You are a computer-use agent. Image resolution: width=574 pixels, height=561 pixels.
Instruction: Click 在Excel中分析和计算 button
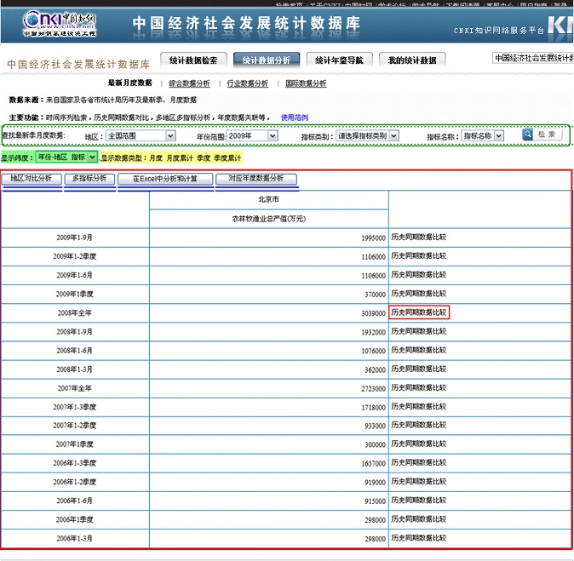164,179
